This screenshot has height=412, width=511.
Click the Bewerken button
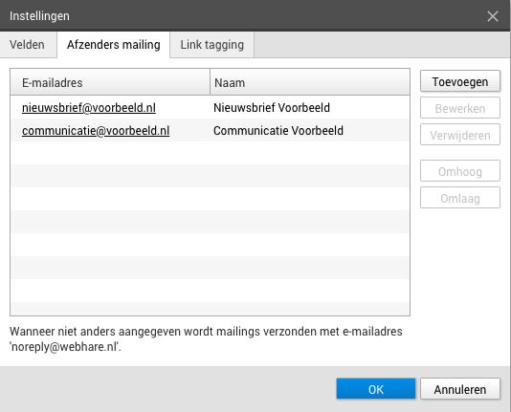(x=460, y=108)
